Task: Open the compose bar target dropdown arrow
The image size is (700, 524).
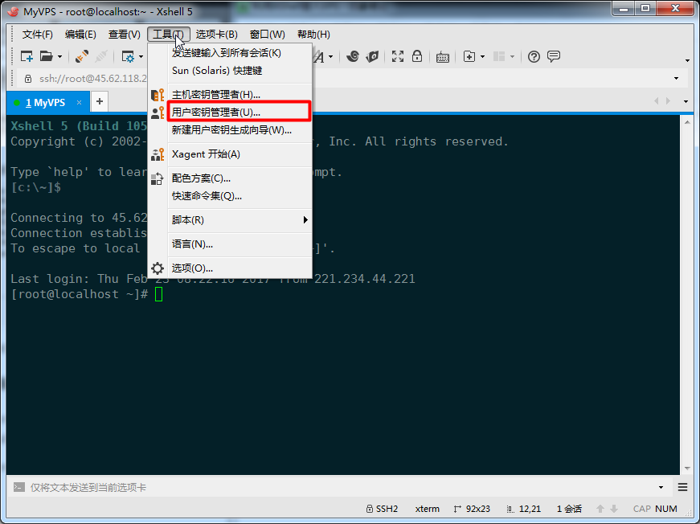Action: point(661,487)
